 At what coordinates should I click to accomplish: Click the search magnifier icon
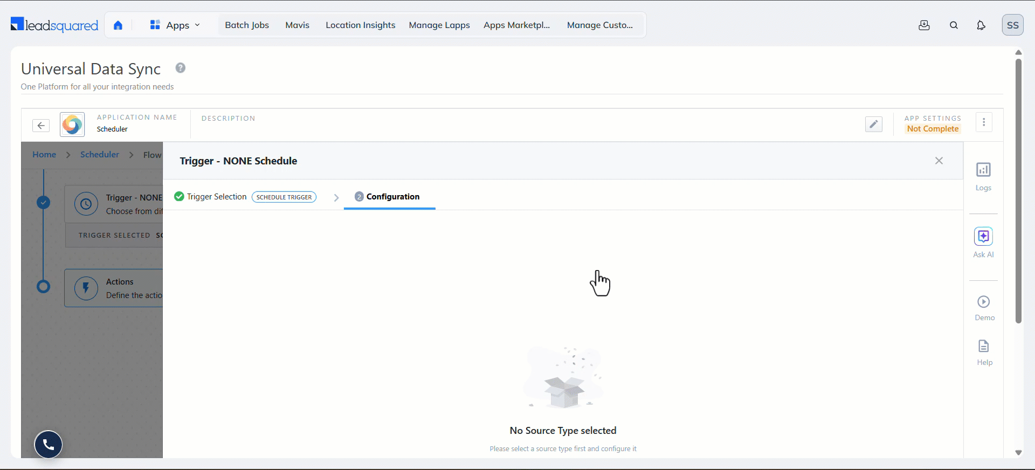(x=954, y=25)
